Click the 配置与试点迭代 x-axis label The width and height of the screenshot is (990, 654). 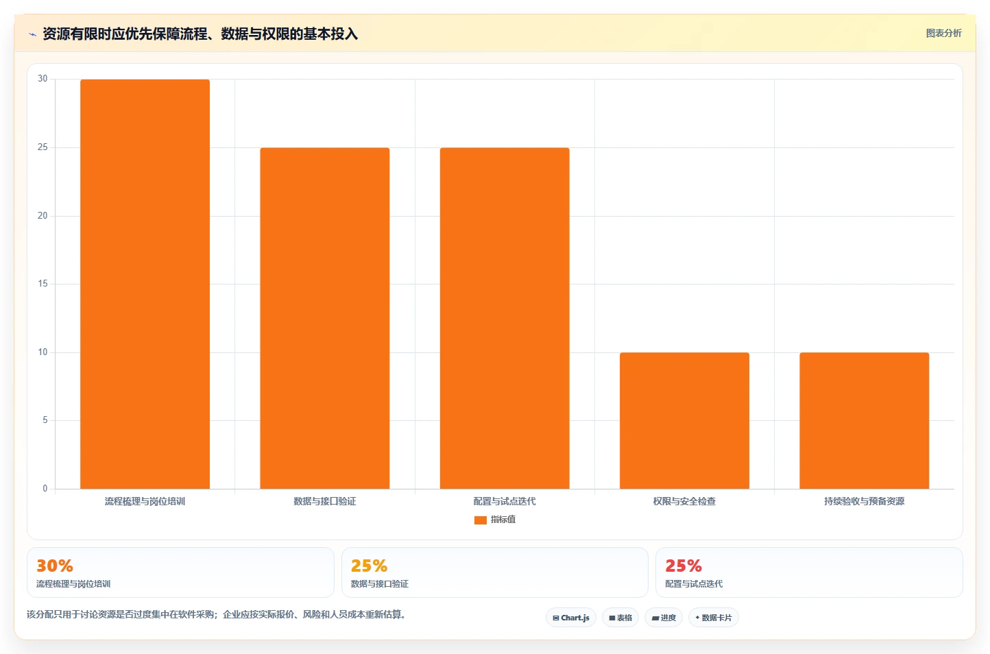505,502
